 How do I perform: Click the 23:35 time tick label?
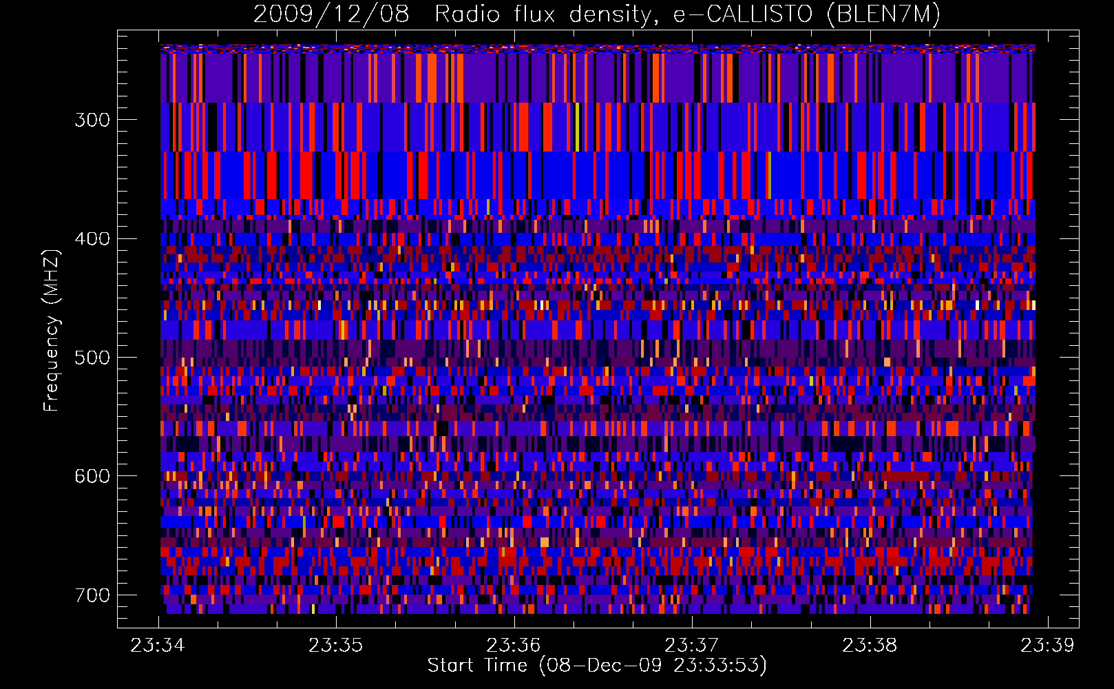pos(336,645)
